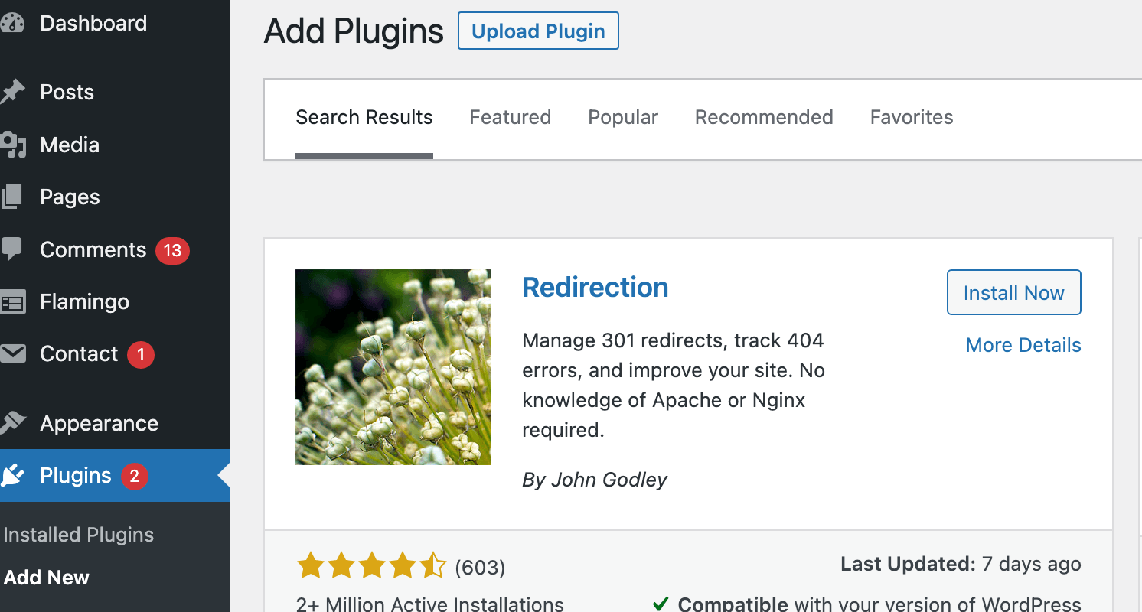
Task: Click the Media icon in sidebar
Action: (x=12, y=145)
